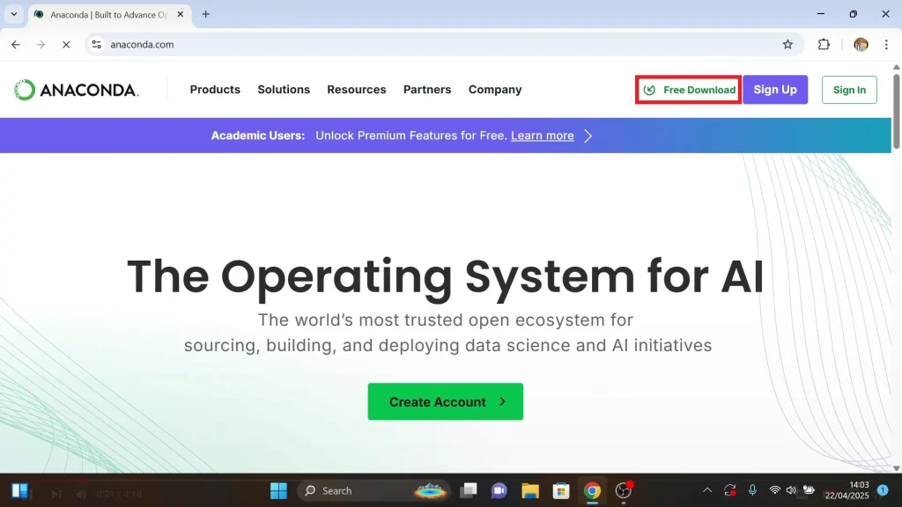902x507 pixels.
Task: Open the notification bell badge
Action: pos(883,490)
